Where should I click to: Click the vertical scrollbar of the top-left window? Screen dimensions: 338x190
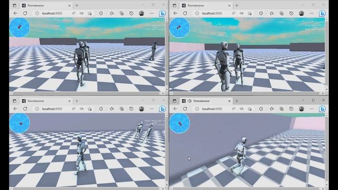pyautogui.click(x=167, y=54)
